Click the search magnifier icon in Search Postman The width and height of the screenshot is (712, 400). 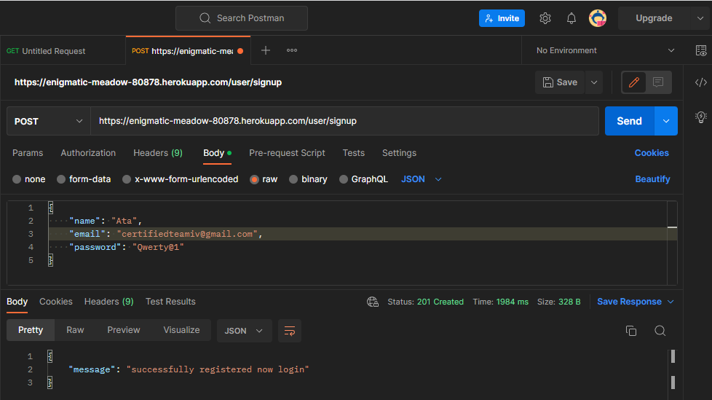click(x=205, y=18)
